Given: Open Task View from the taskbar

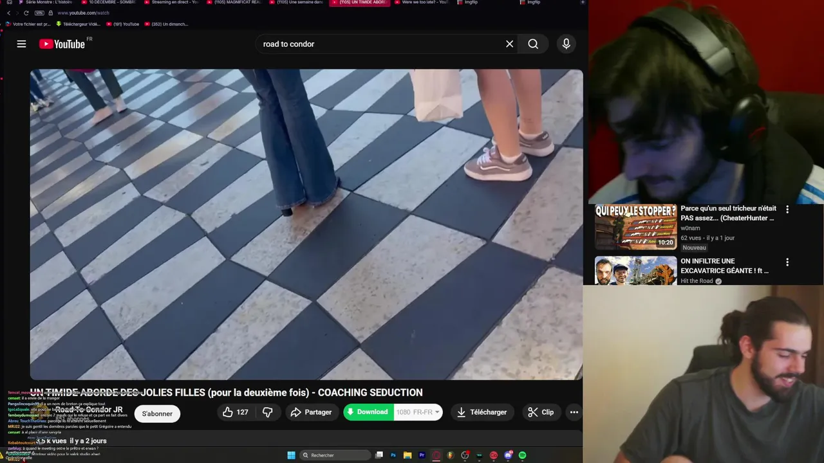Looking at the screenshot, I should pyautogui.click(x=379, y=455).
